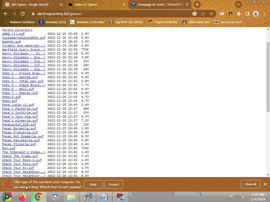Discard the flagged download
The height and width of the screenshot is (202, 270).
[113, 184]
